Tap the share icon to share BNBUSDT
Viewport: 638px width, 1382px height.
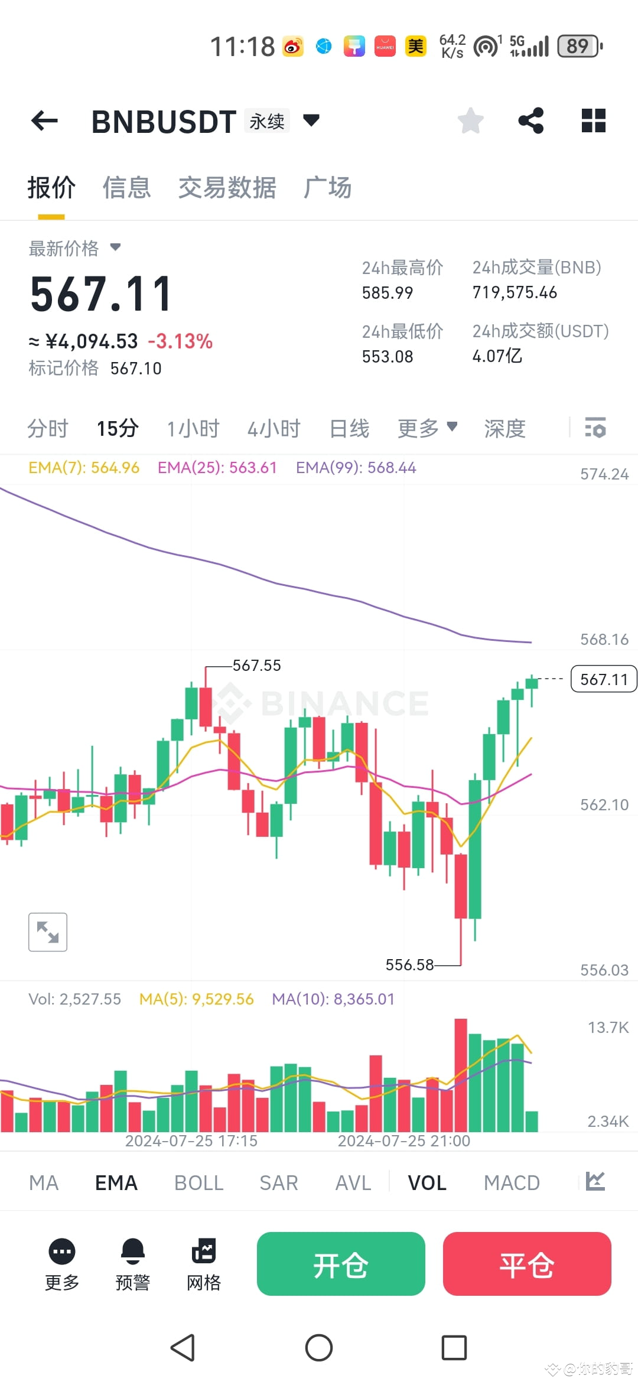(530, 120)
